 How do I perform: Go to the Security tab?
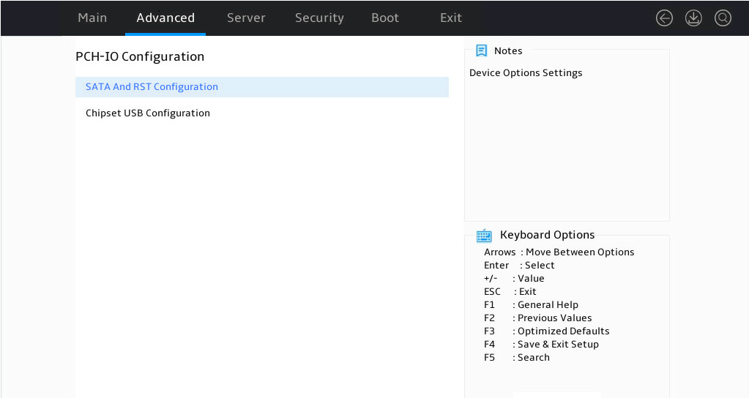(319, 18)
